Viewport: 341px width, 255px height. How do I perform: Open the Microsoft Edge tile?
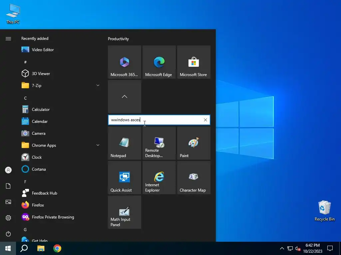tap(159, 62)
